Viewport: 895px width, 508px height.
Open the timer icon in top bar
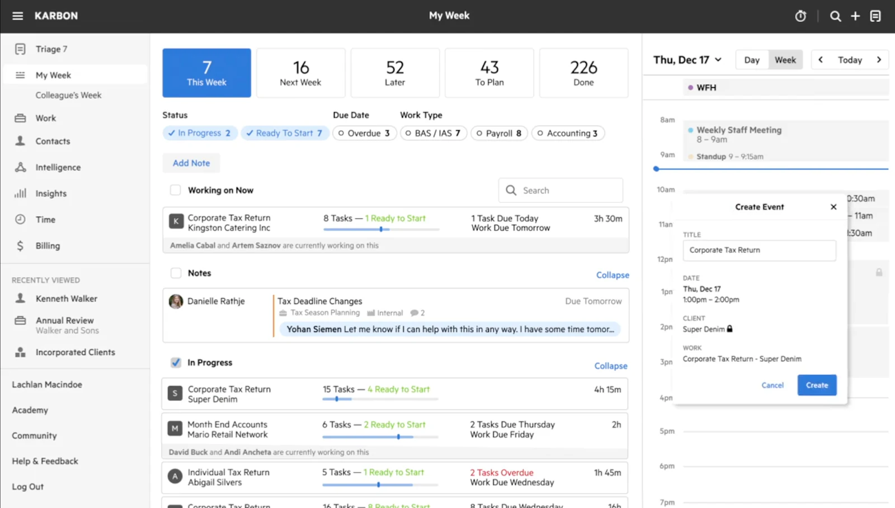point(801,16)
